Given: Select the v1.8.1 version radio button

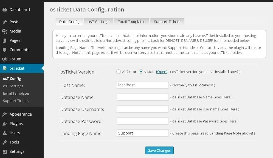Looking at the screenshot, I should click(x=141, y=72).
